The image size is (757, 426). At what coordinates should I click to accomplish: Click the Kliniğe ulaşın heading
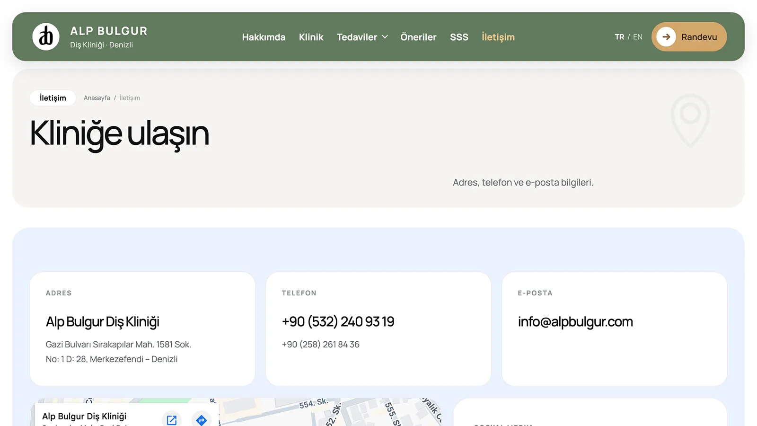(x=119, y=134)
